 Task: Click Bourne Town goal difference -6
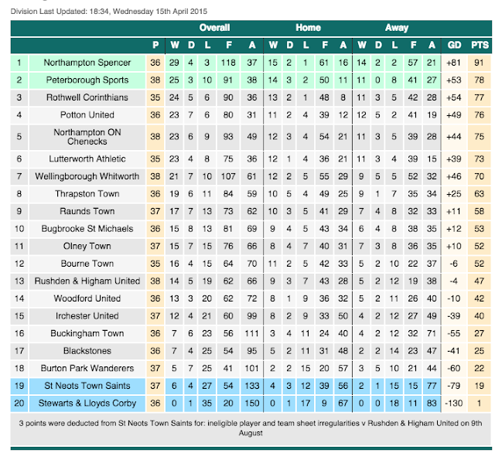(454, 264)
